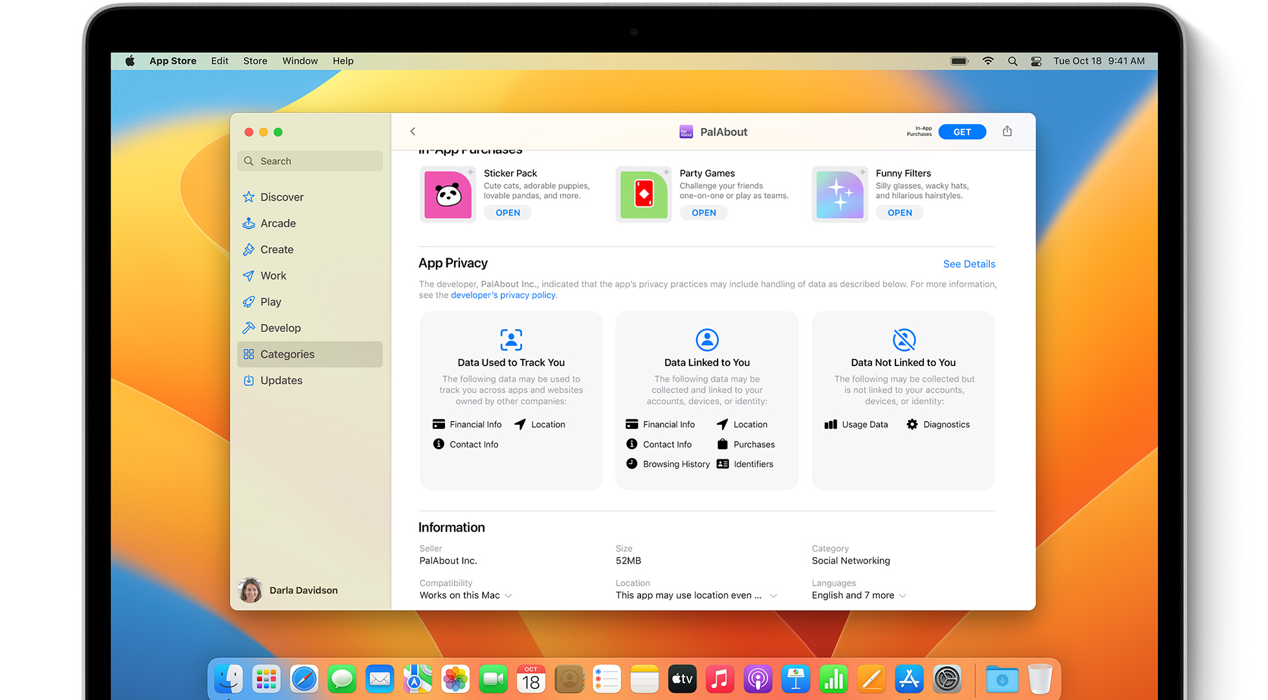The image size is (1268, 700).
Task: Open Control Center from menu bar
Action: pos(1036,61)
